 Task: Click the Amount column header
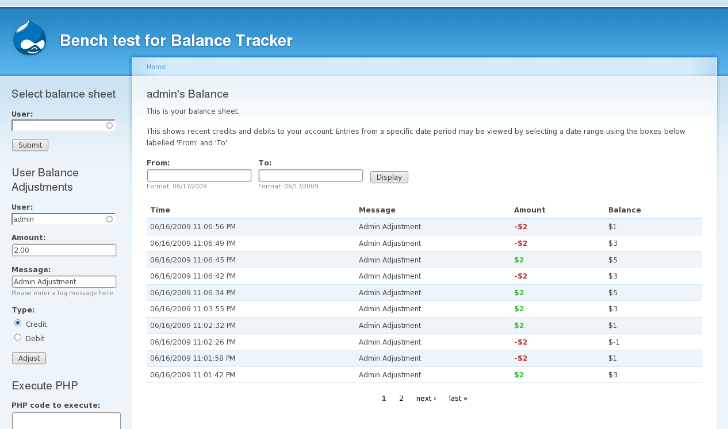tap(530, 210)
